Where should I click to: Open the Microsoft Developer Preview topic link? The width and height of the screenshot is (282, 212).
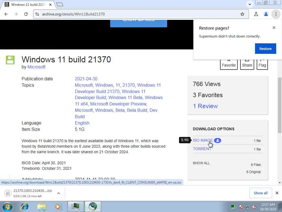pyautogui.click(x=118, y=104)
